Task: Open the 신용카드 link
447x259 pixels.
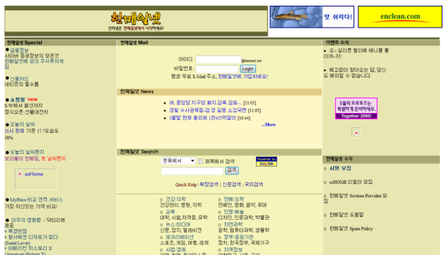Action: [19, 79]
